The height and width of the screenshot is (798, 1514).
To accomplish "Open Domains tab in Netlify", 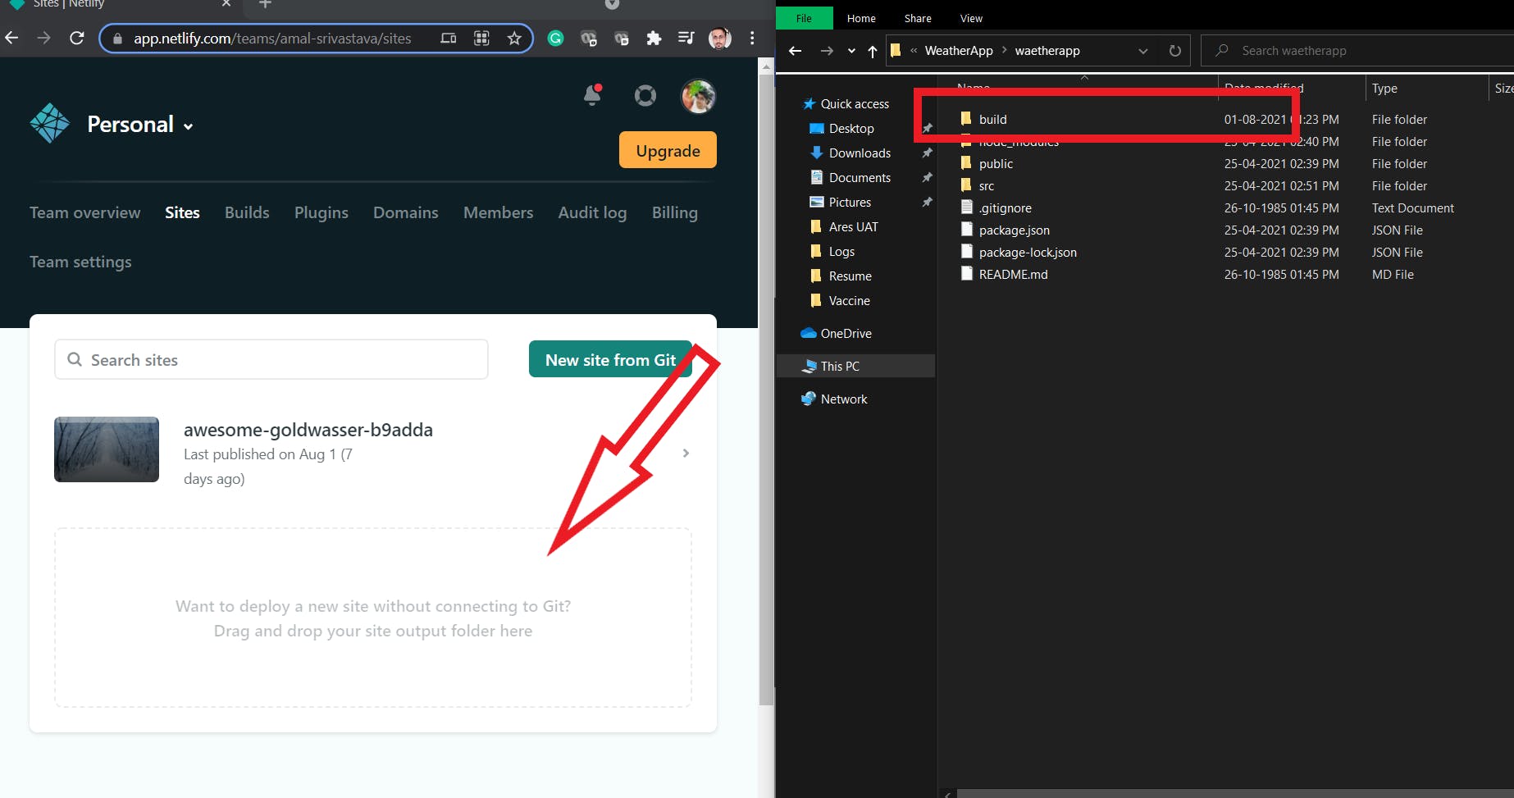I will click(406, 212).
